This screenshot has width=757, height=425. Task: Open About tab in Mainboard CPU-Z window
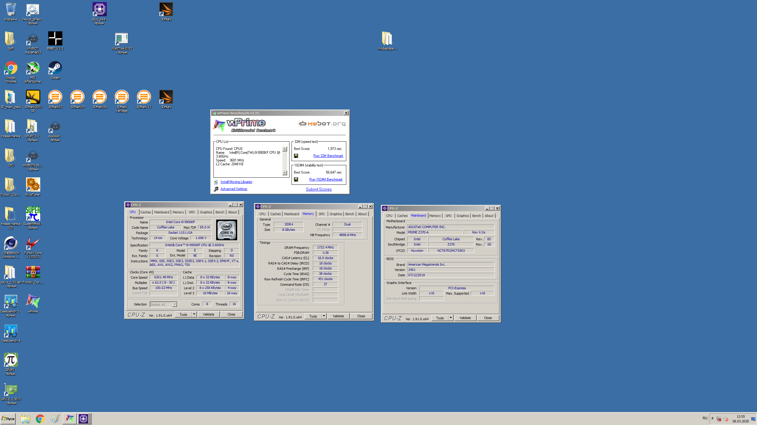coord(489,216)
